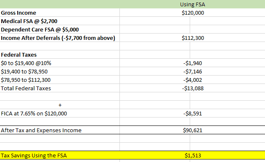Select the Total Federal Taxes label
This screenshot has height=162, width=265.
26,88
